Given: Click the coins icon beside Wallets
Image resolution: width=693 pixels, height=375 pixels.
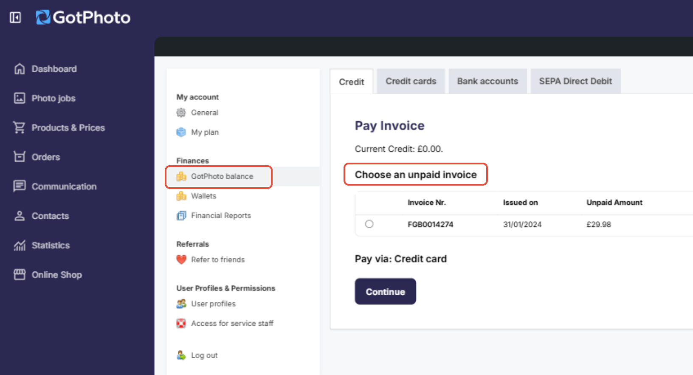Looking at the screenshot, I should (181, 196).
